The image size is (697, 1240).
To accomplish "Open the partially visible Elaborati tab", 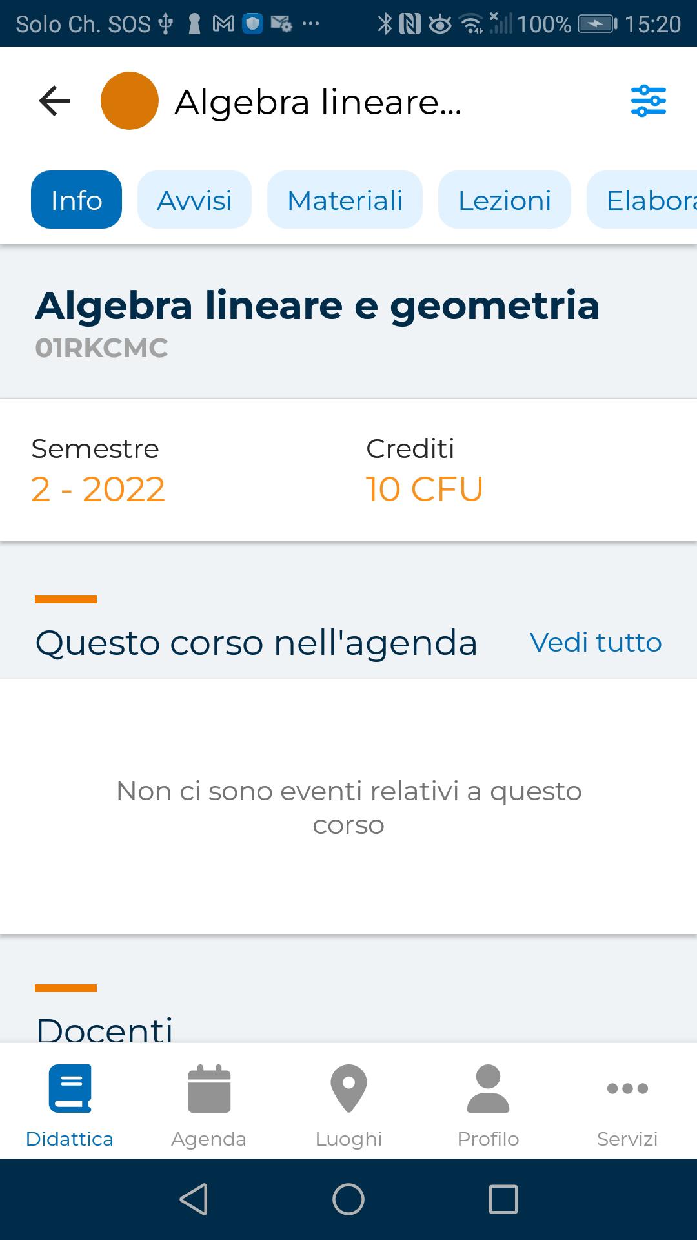I will 641,200.
